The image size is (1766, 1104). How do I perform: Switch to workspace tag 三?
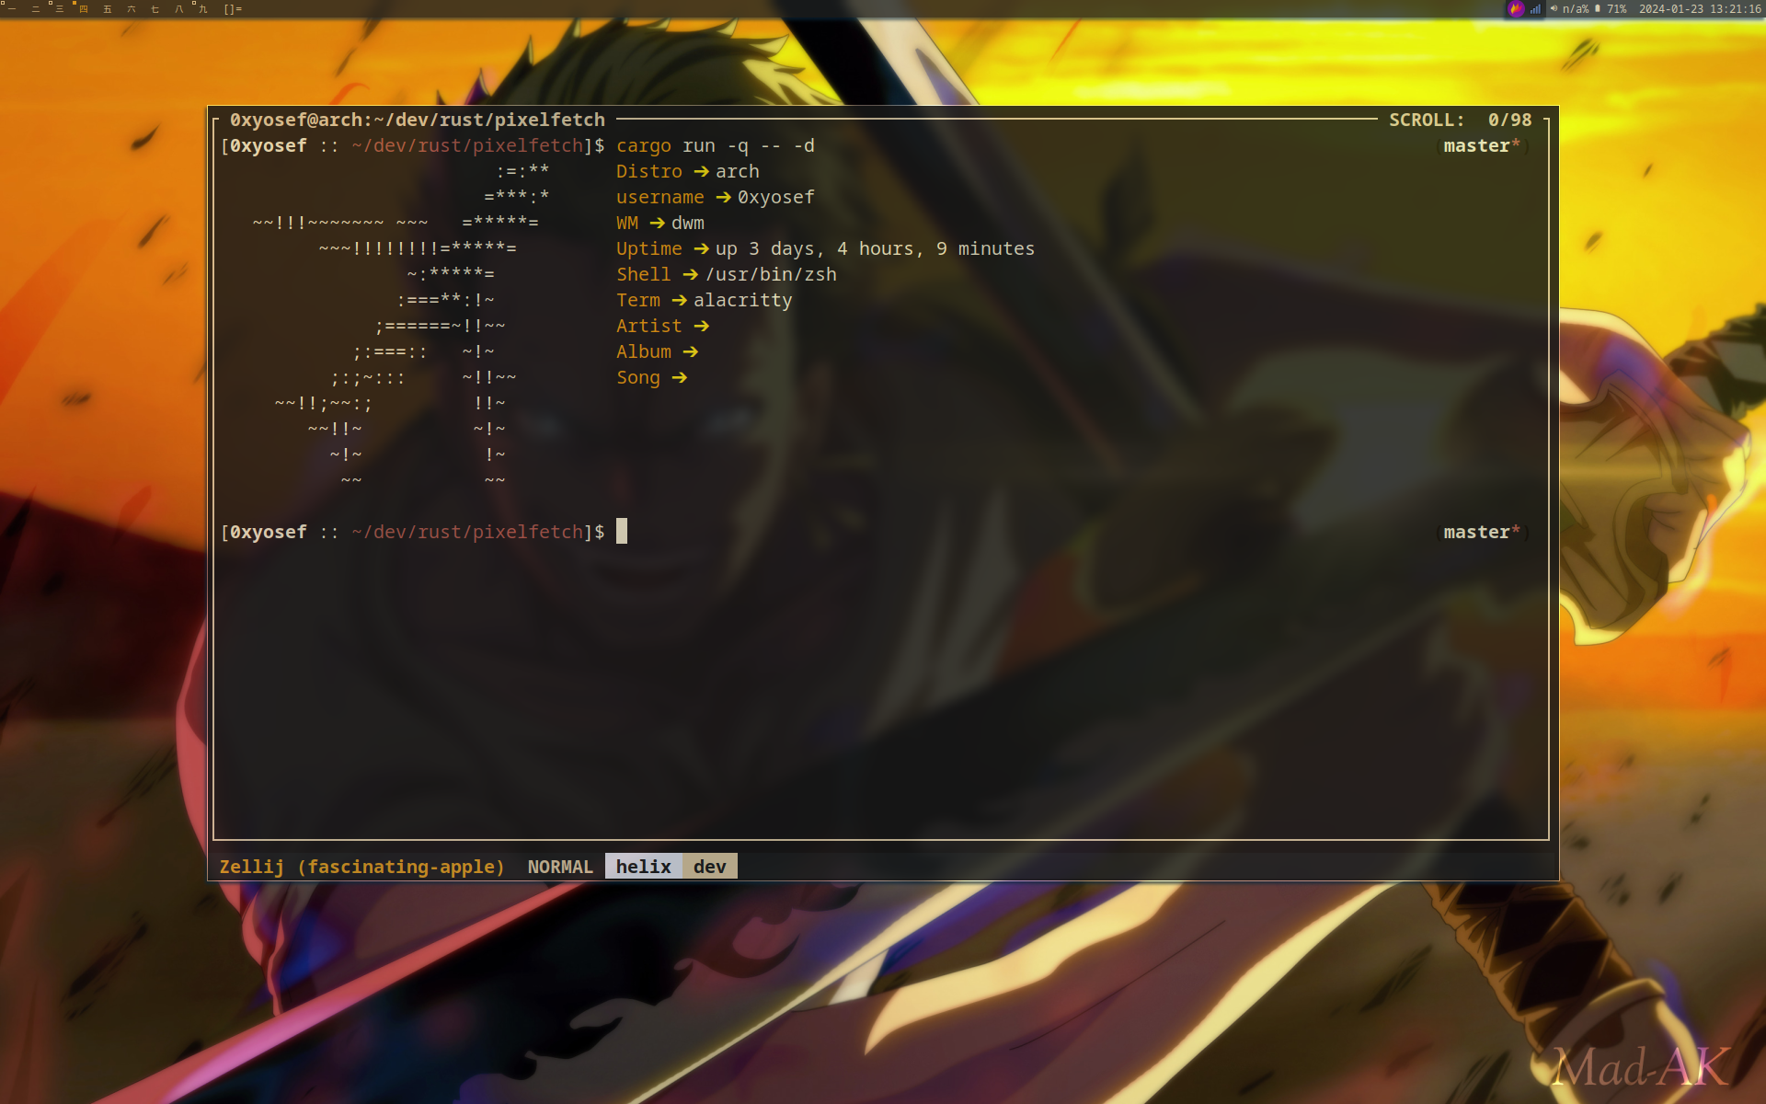pos(59,9)
